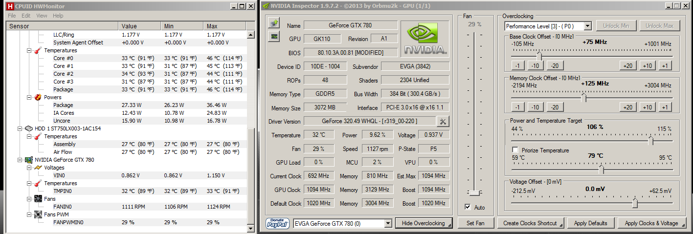The height and width of the screenshot is (234, 693).
Task: Click Base Clock Offset -10 button
Action: [x=535, y=65]
